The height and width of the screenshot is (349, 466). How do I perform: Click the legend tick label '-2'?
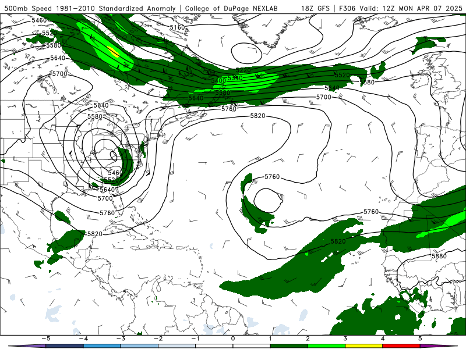click(x=158, y=339)
